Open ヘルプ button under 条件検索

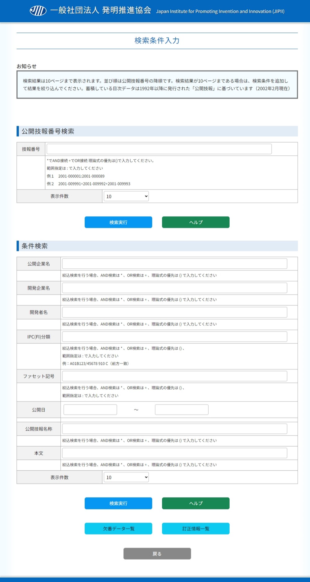(195, 503)
